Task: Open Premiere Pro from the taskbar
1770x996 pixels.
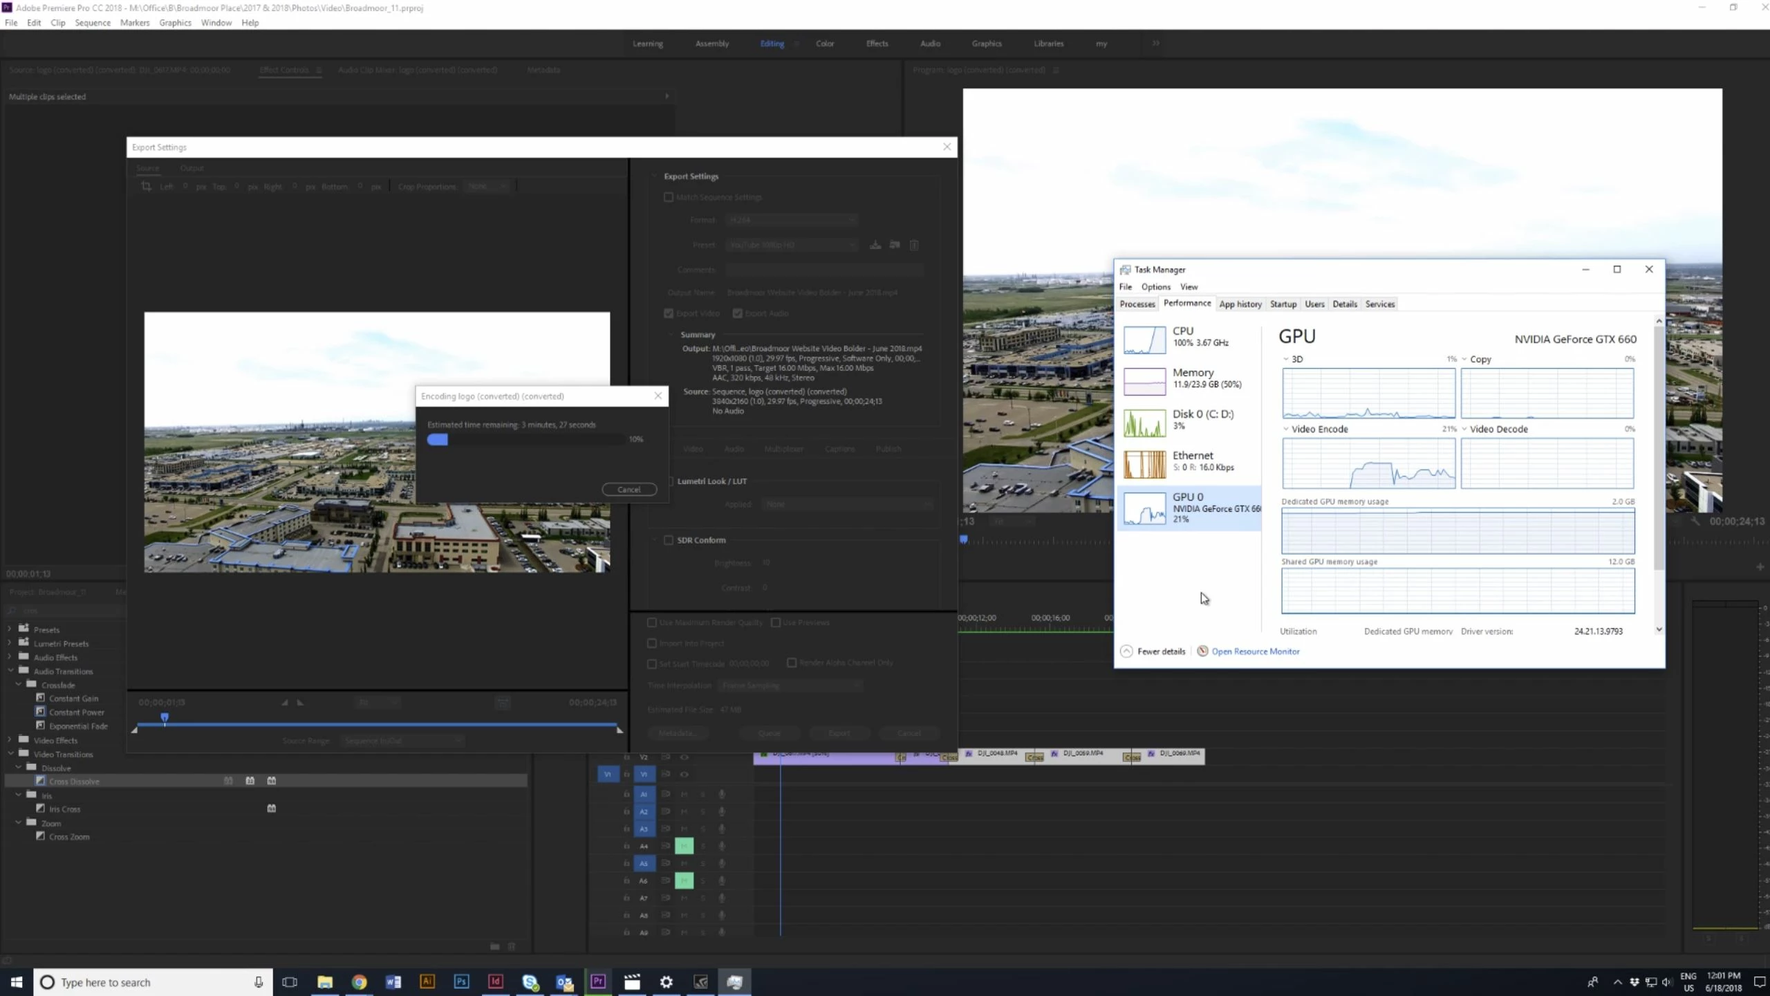Action: 598,981
